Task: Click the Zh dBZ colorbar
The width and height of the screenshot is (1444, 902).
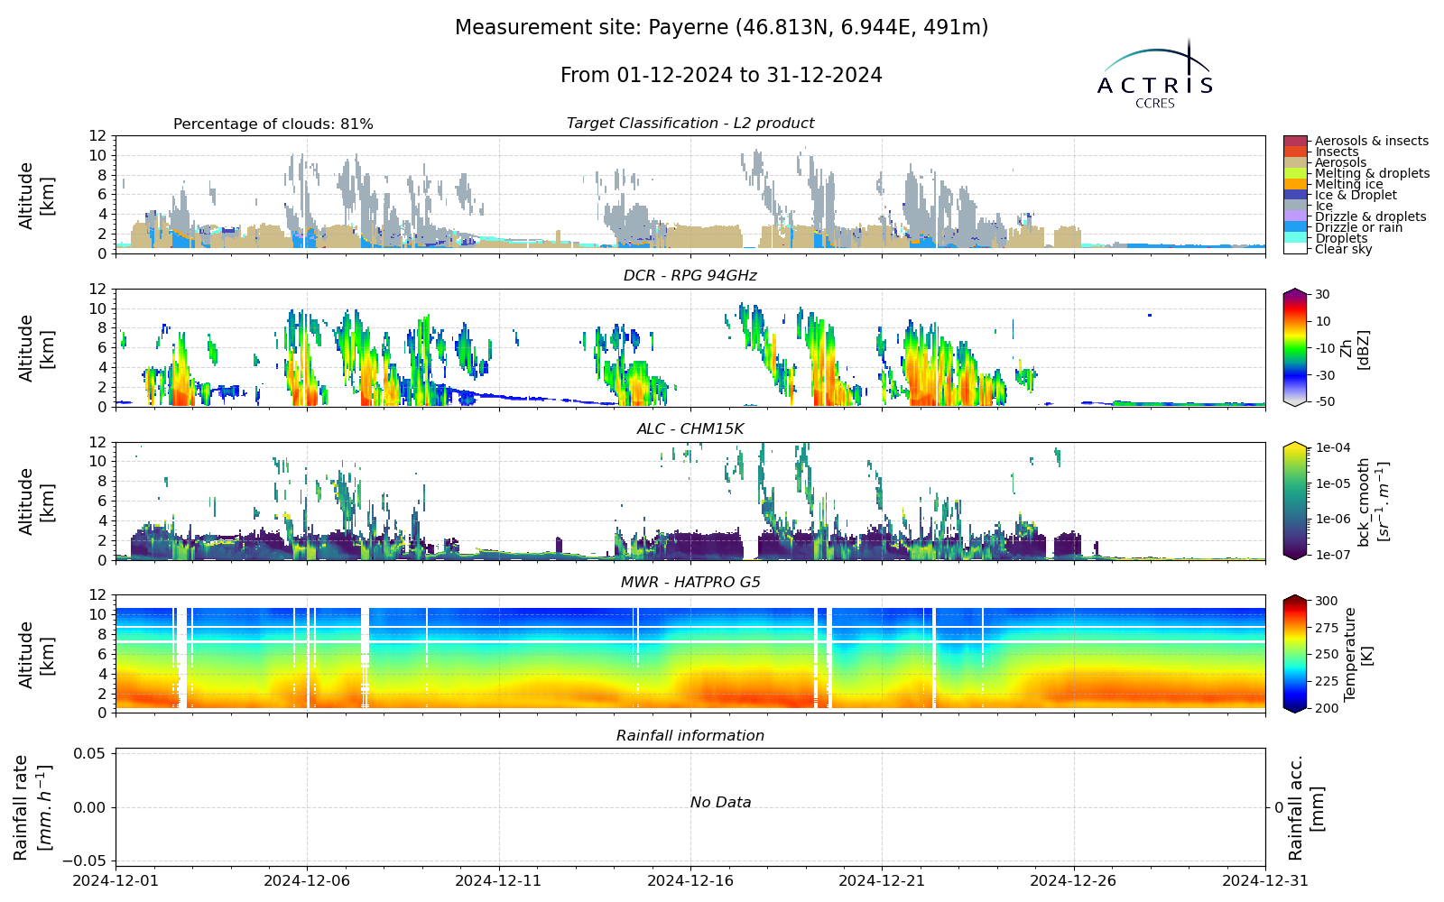Action: (x=1295, y=347)
